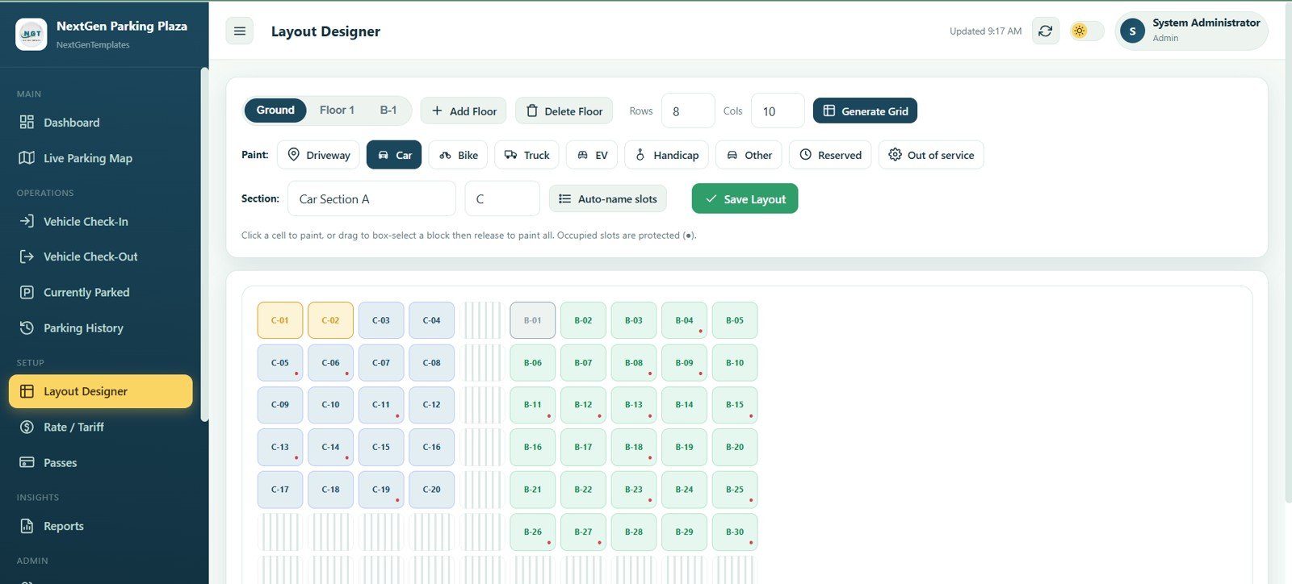Screen dimensions: 1292x584
Task: Open Reports in sidebar
Action: (x=101, y=526)
